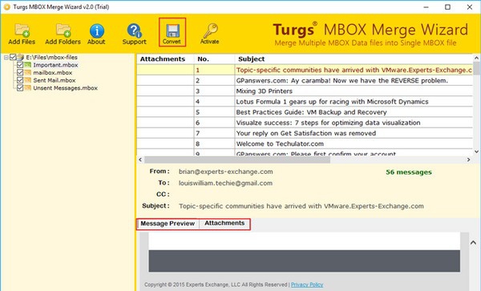
Task: Select email 'Best Practices Guide: VM Backup'
Action: pyautogui.click(x=305, y=112)
